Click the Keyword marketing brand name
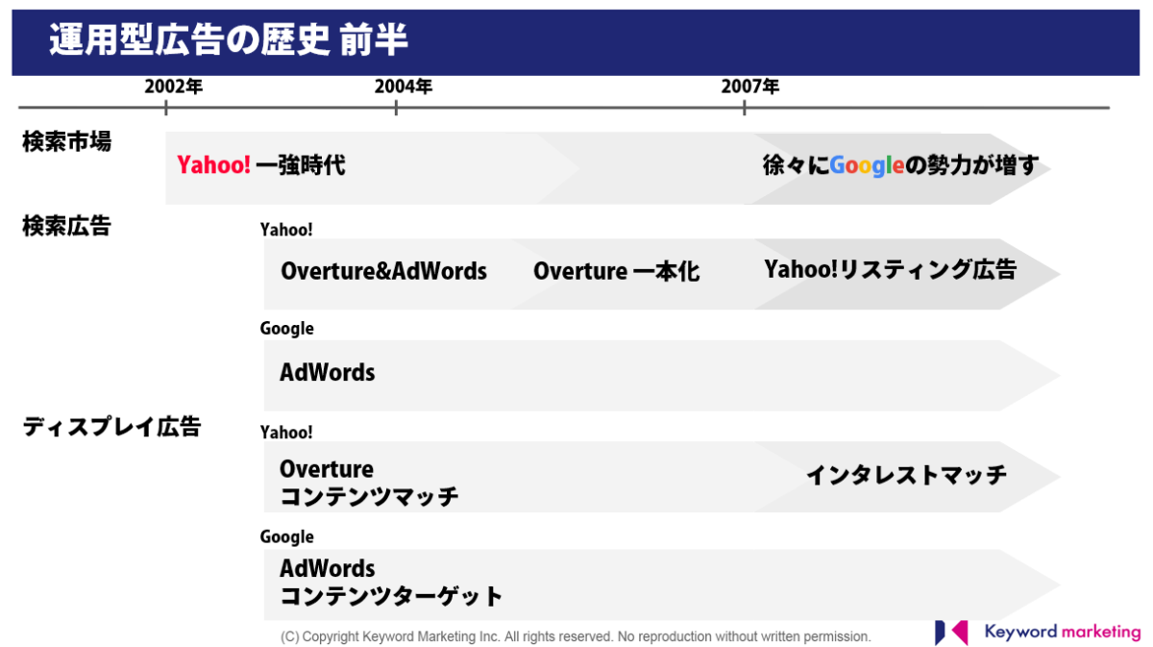 click(x=1063, y=632)
